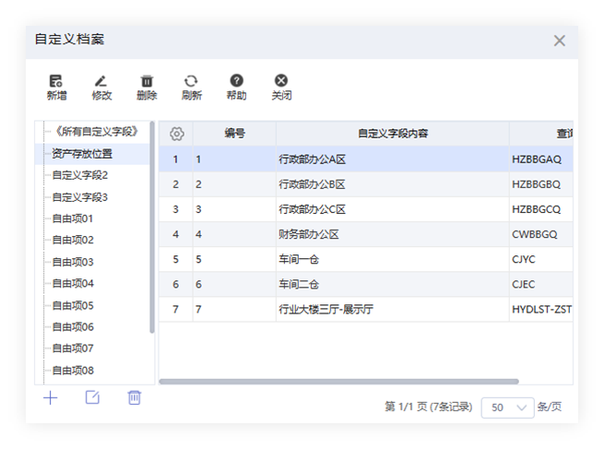Image resolution: width=604 pixels, height=449 pixels.
Task: Open the table column settings gear icon
Action: (x=177, y=134)
